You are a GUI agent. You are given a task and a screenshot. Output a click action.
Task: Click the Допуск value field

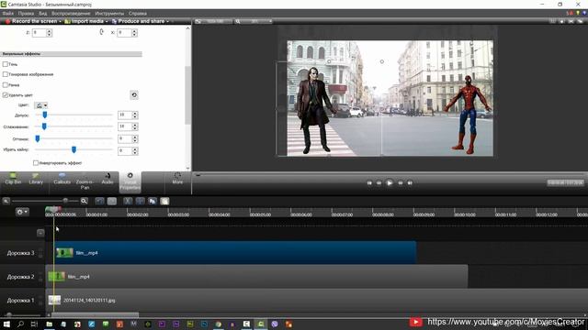(125, 115)
